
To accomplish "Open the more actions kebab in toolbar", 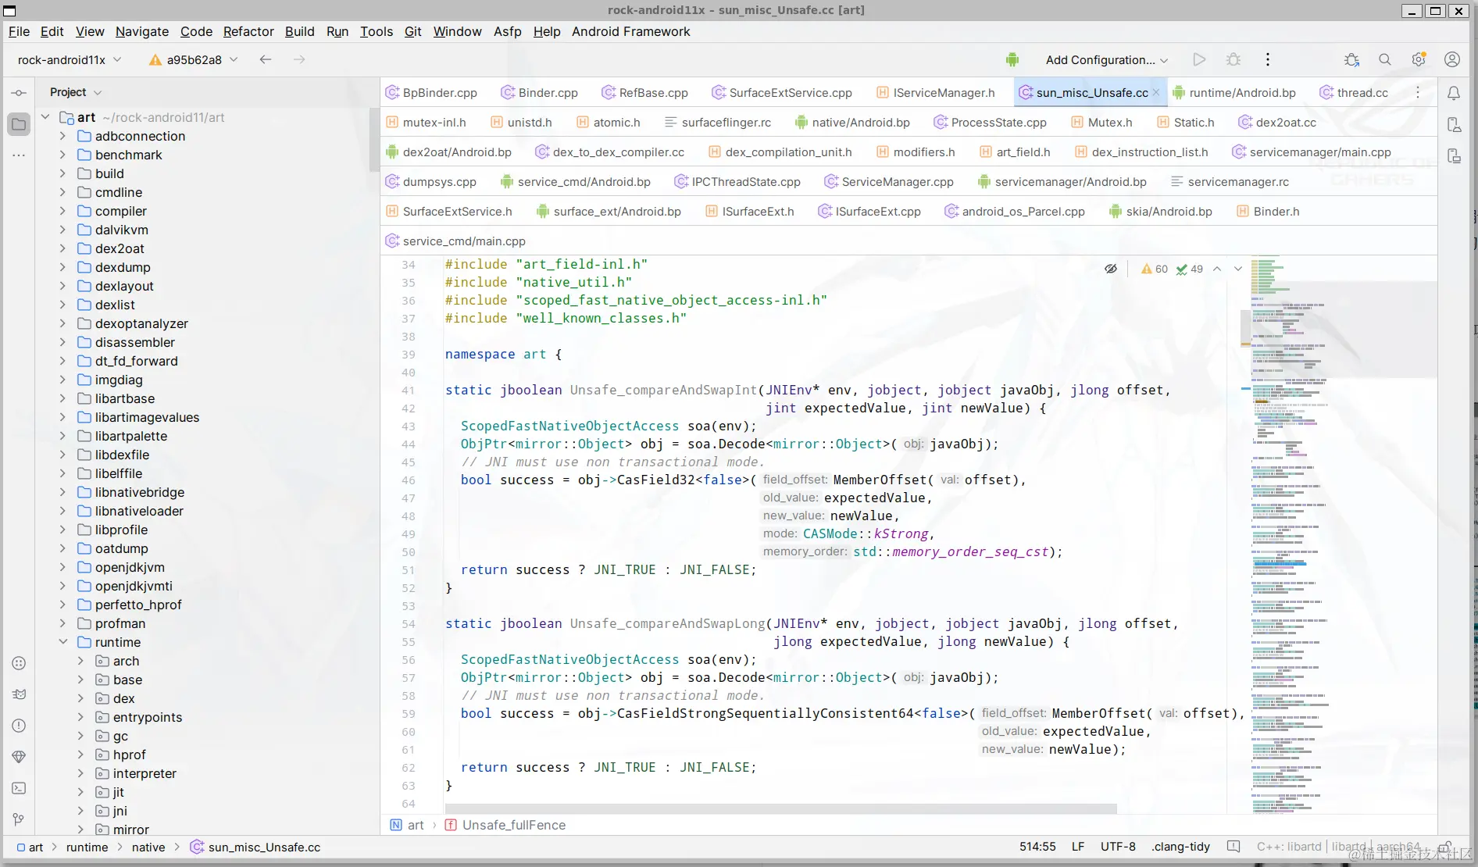I will coord(1268,59).
